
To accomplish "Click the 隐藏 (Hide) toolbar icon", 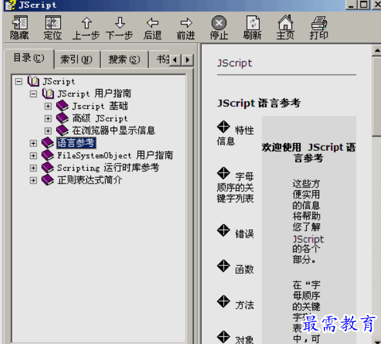I will click(x=19, y=23).
